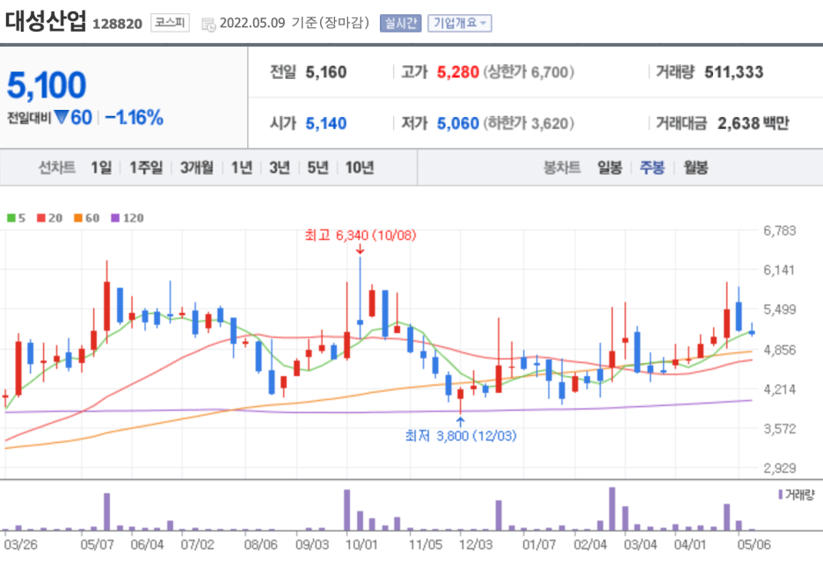Click the 고가 value 5,280
Screen dimensions: 823x566
tap(458, 72)
